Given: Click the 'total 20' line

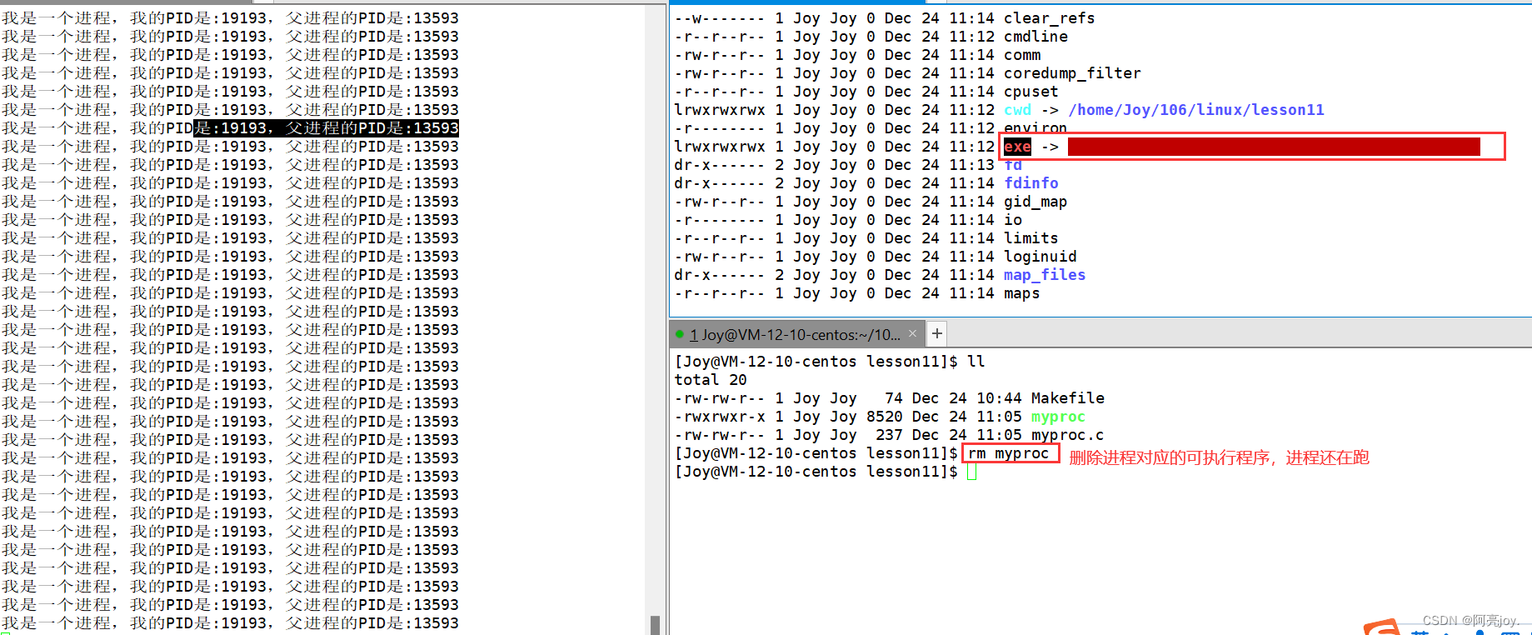Looking at the screenshot, I should click(711, 379).
